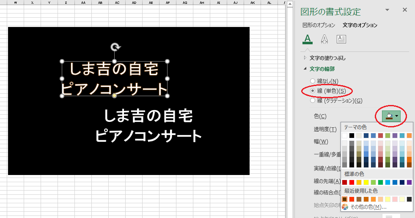Viewport: 415px width, 218px height.
Task: Pick the near-black last swatch in recent colors
Action: pos(409,199)
